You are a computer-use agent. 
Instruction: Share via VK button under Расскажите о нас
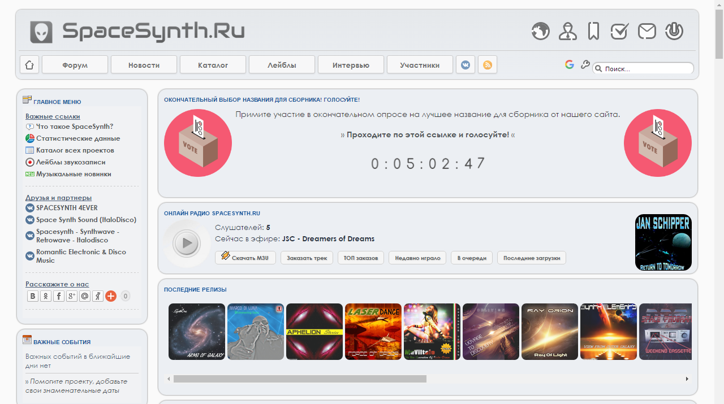pyautogui.click(x=33, y=296)
